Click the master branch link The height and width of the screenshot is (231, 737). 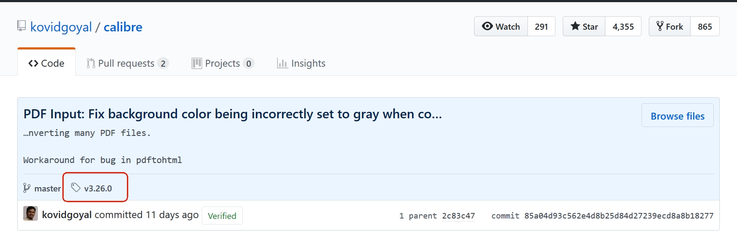tap(47, 188)
